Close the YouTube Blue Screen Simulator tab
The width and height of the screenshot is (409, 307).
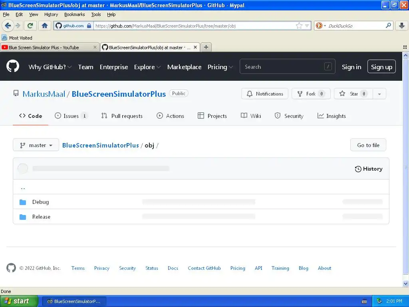(x=95, y=47)
